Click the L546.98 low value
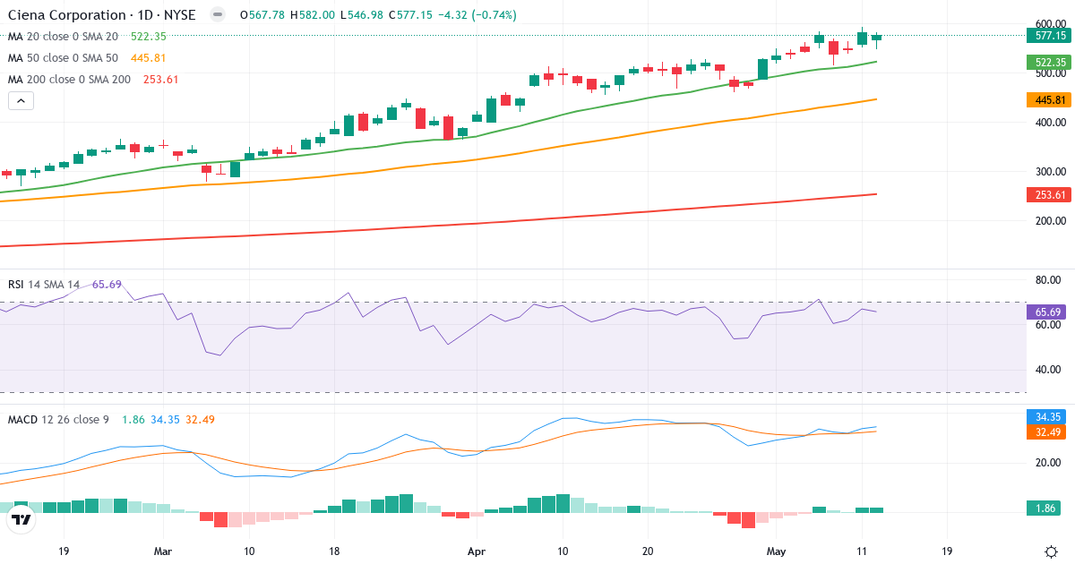This screenshot has width=1075, height=564. (363, 15)
